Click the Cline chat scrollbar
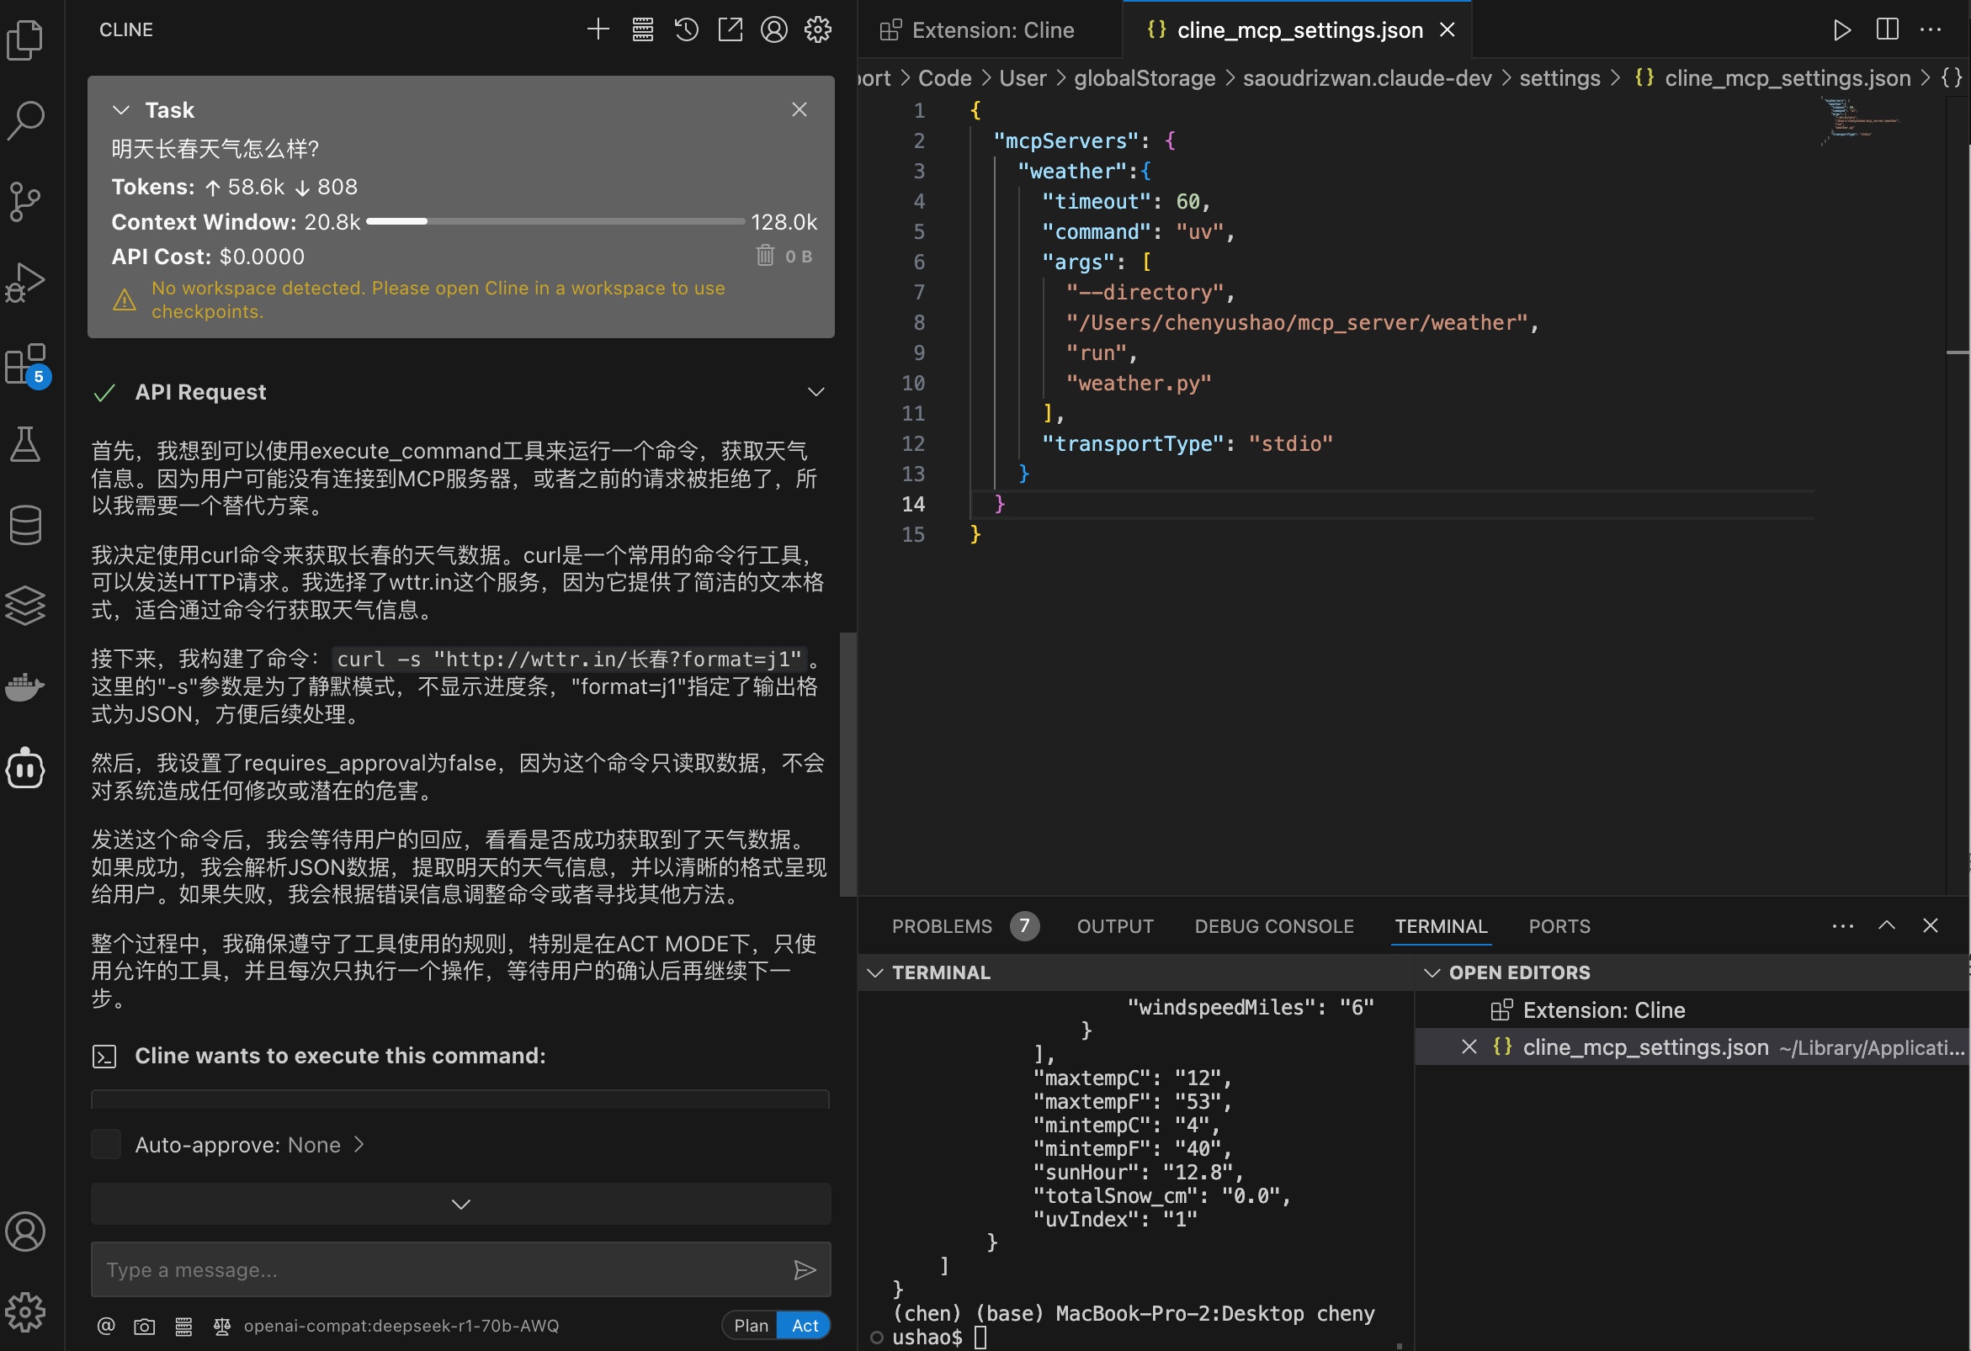The image size is (1971, 1351). [847, 764]
